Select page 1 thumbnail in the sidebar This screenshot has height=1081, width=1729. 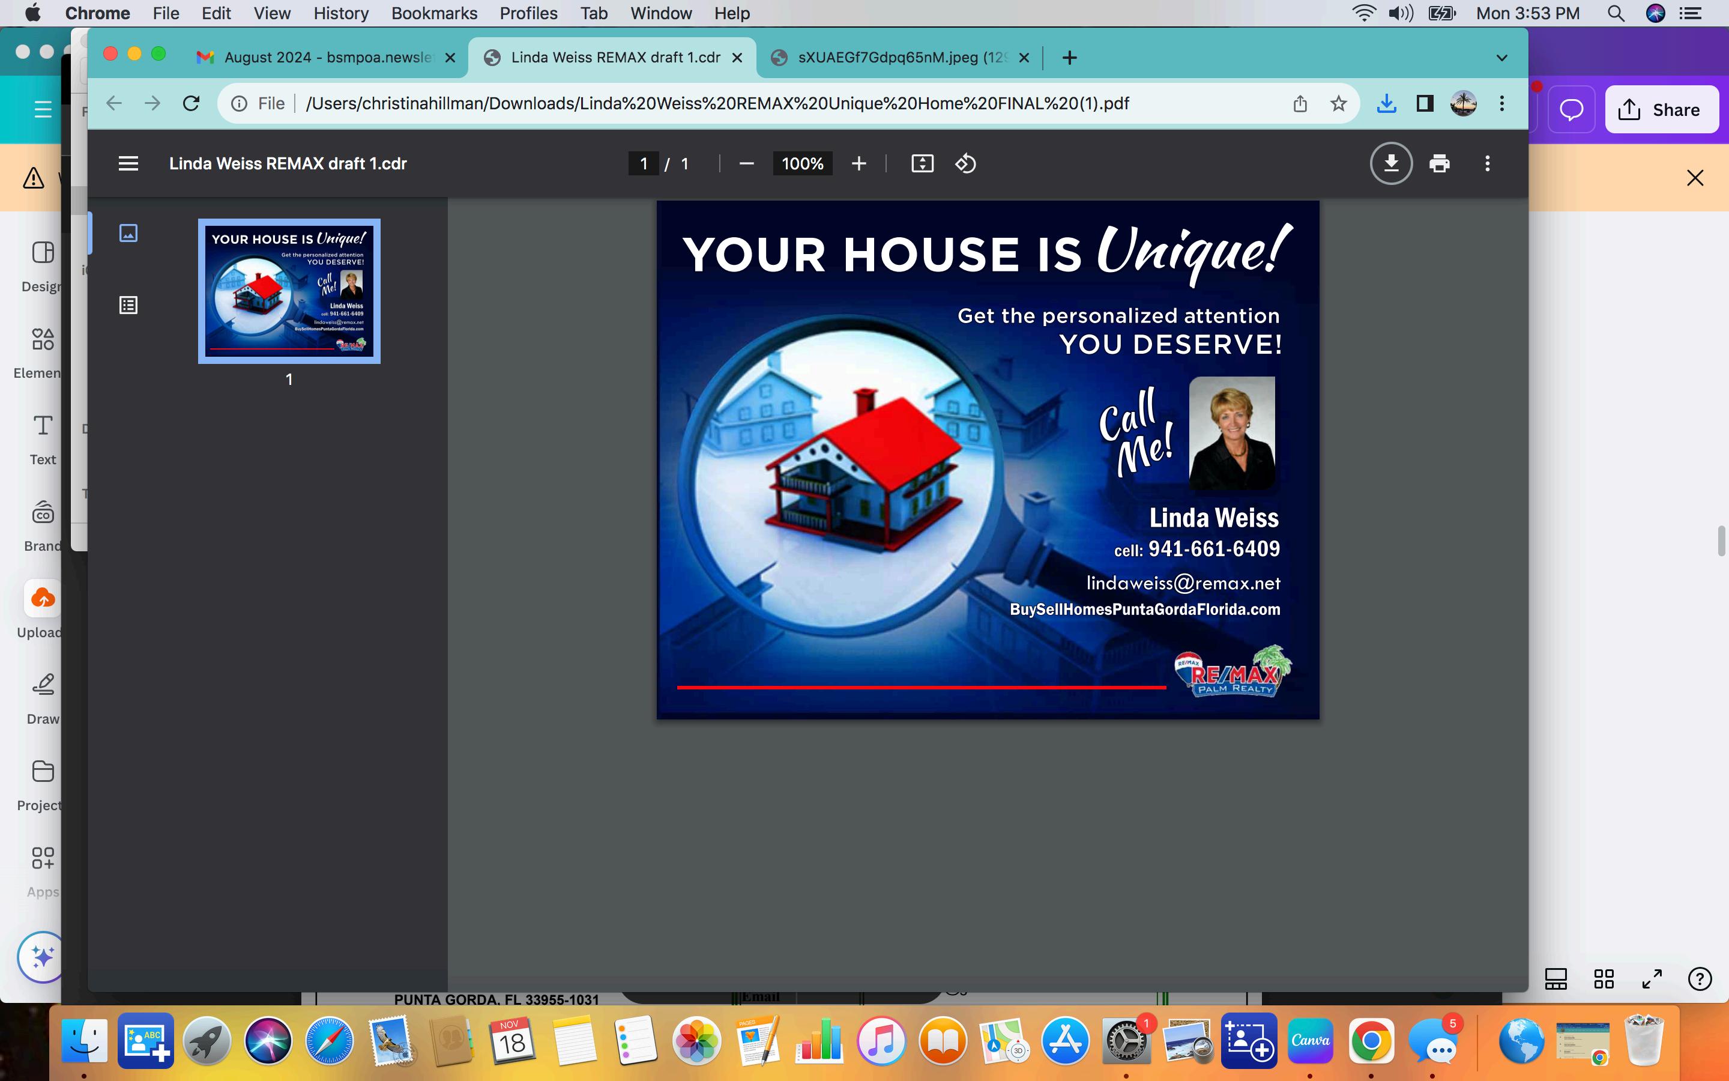(289, 291)
